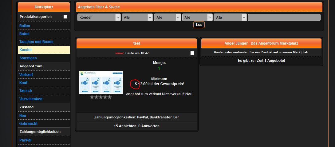Viewport: 335px width, 147px height.
Task: Toggle the Produktkategorien checkbox
Action: (x=65, y=17)
